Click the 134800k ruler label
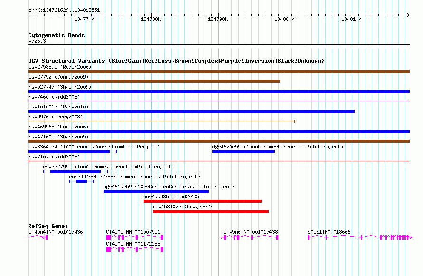This screenshot has height=276, width=423. tap(284, 19)
